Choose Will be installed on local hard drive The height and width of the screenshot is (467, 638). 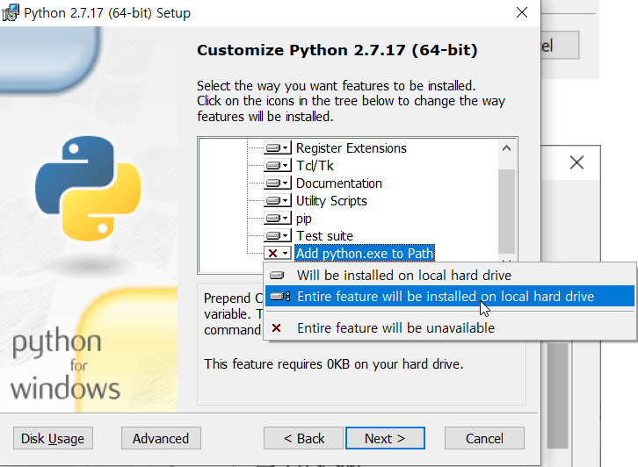[x=450, y=275]
